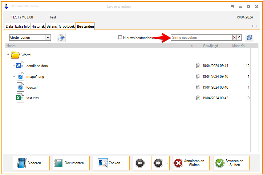Click the scanner icon button
Viewport: 263px width, 175px height.
point(61,38)
